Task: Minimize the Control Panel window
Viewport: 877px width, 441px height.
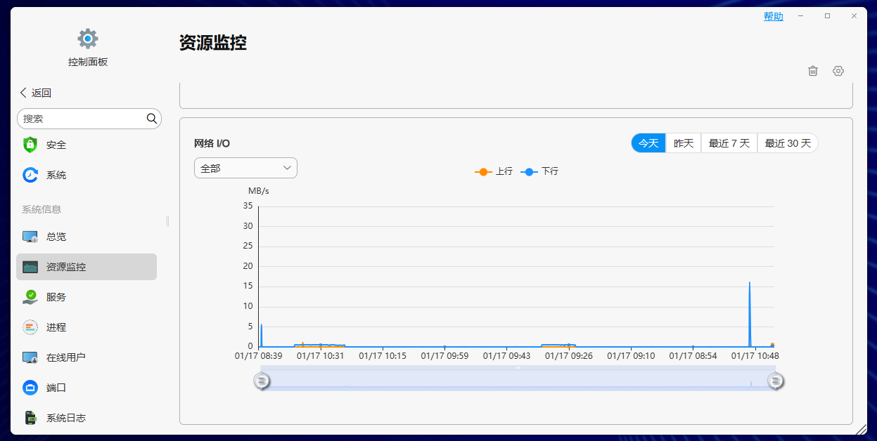Action: (x=800, y=16)
